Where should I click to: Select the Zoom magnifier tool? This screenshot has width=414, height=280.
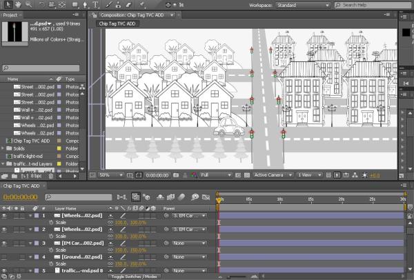(x=28, y=5)
